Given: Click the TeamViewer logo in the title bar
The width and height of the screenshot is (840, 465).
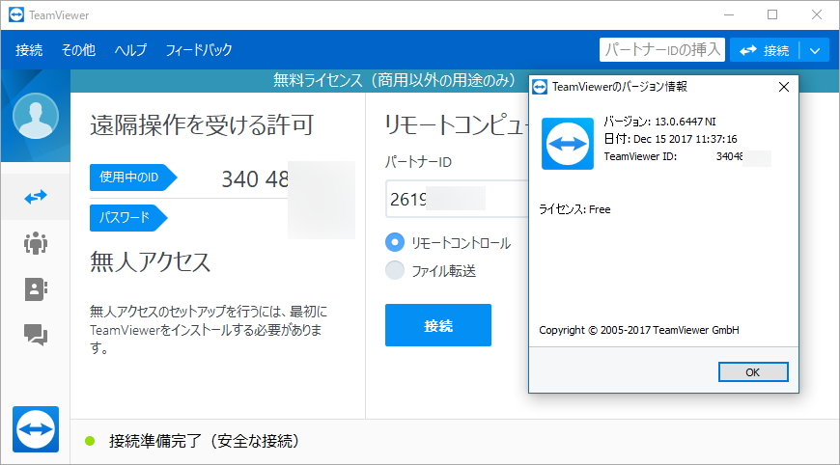Looking at the screenshot, I should (x=16, y=15).
